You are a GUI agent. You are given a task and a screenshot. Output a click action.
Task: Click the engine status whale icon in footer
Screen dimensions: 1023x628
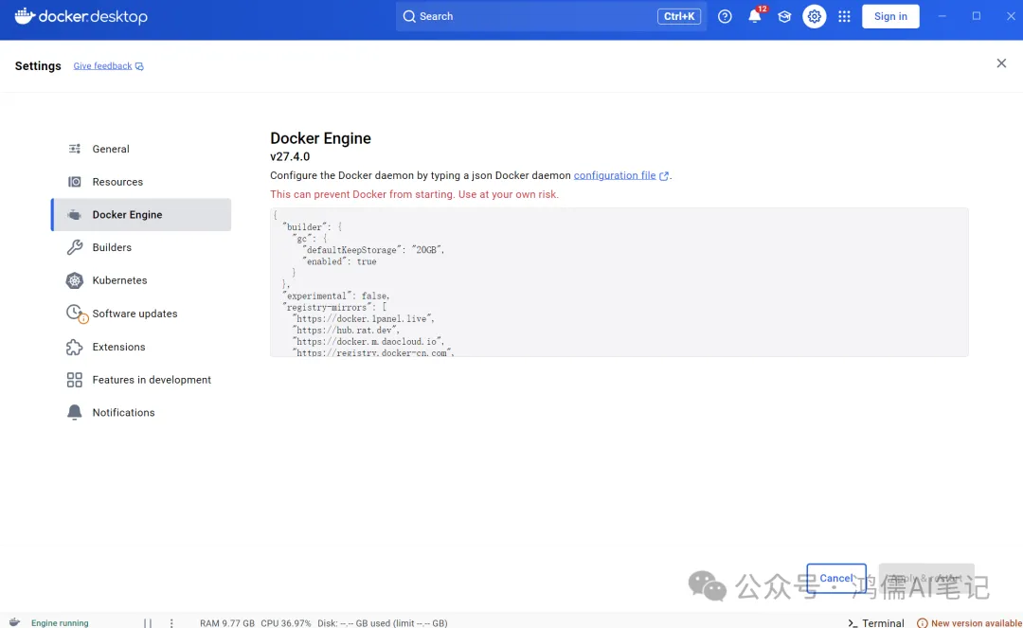tap(14, 622)
